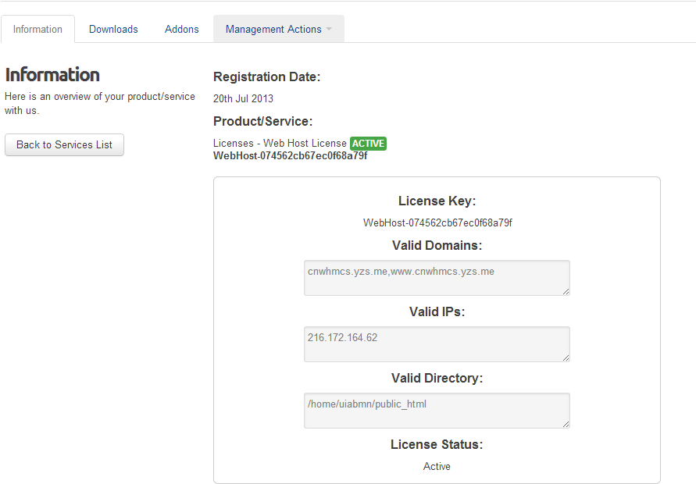Click the license key text inside the box
Image resolution: width=696 pixels, height=484 pixels.
437,222
